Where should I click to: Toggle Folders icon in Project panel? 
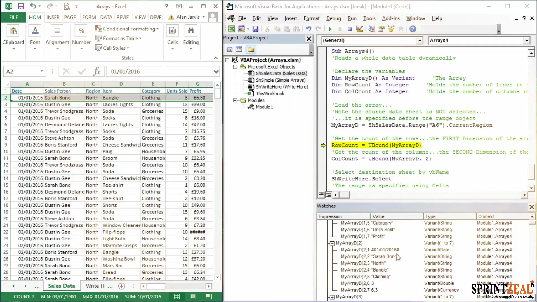(x=251, y=49)
